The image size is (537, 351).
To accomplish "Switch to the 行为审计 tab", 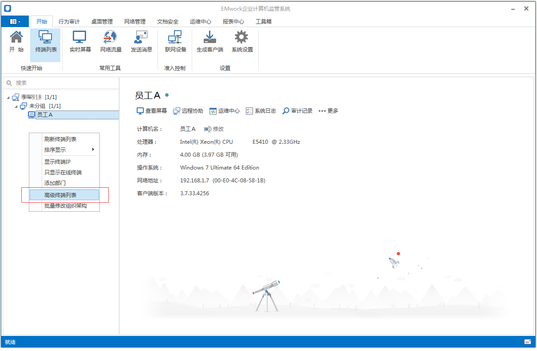I will 69,21.
